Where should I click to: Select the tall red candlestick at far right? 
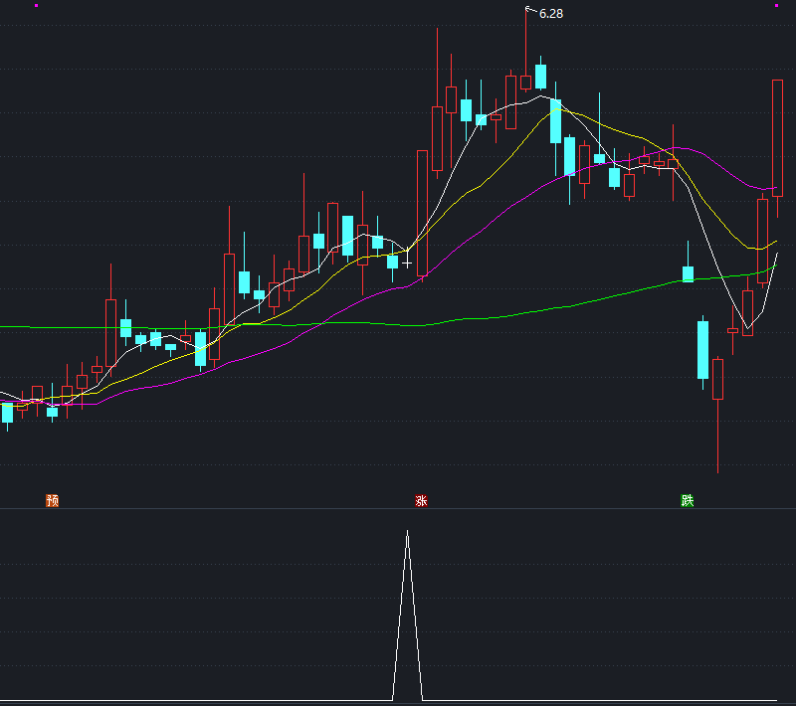point(777,138)
